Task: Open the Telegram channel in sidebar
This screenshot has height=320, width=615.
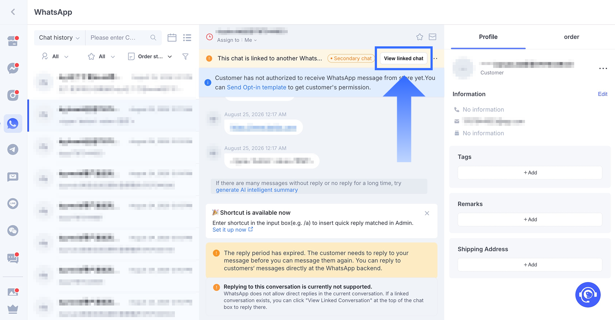Action: click(13, 149)
